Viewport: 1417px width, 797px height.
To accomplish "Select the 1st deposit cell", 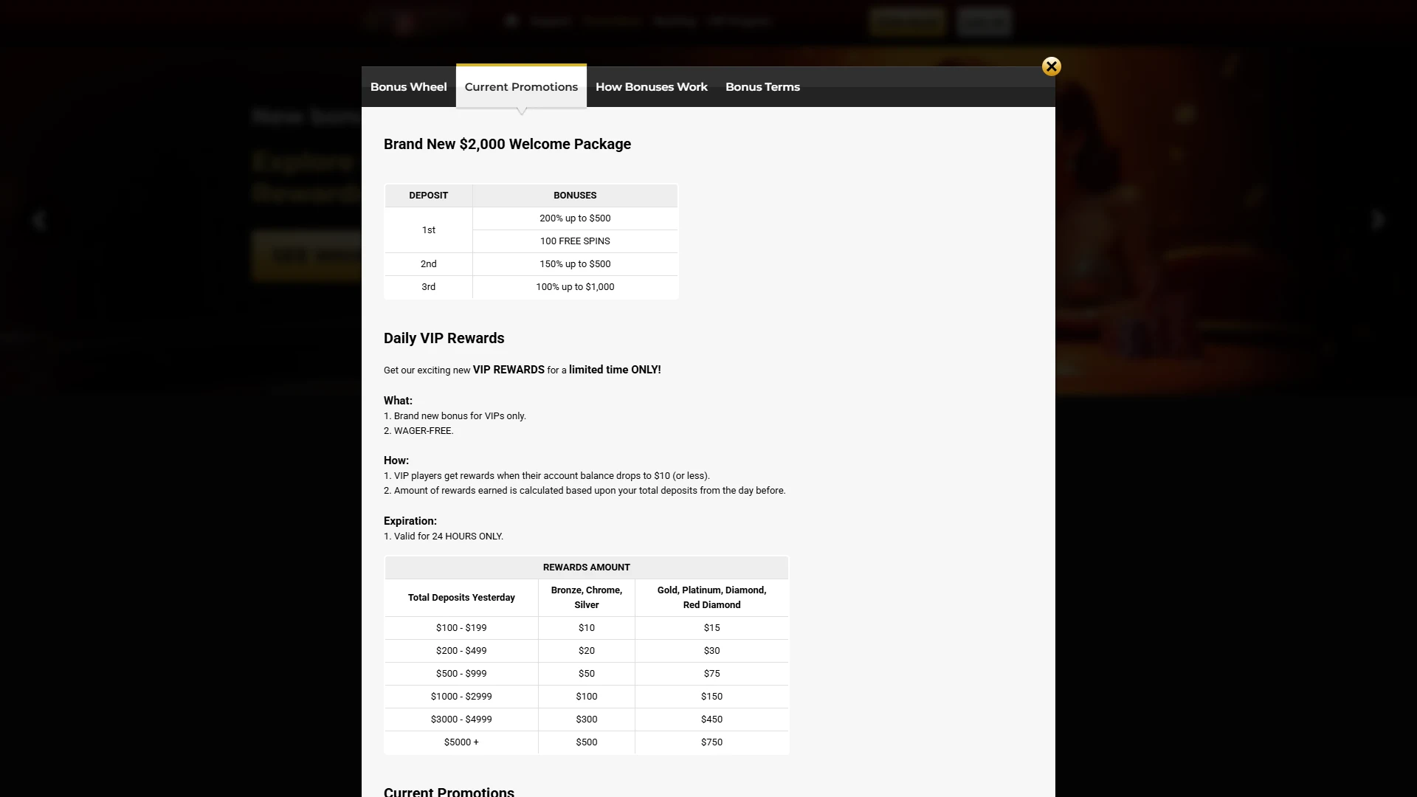I will tap(428, 230).
